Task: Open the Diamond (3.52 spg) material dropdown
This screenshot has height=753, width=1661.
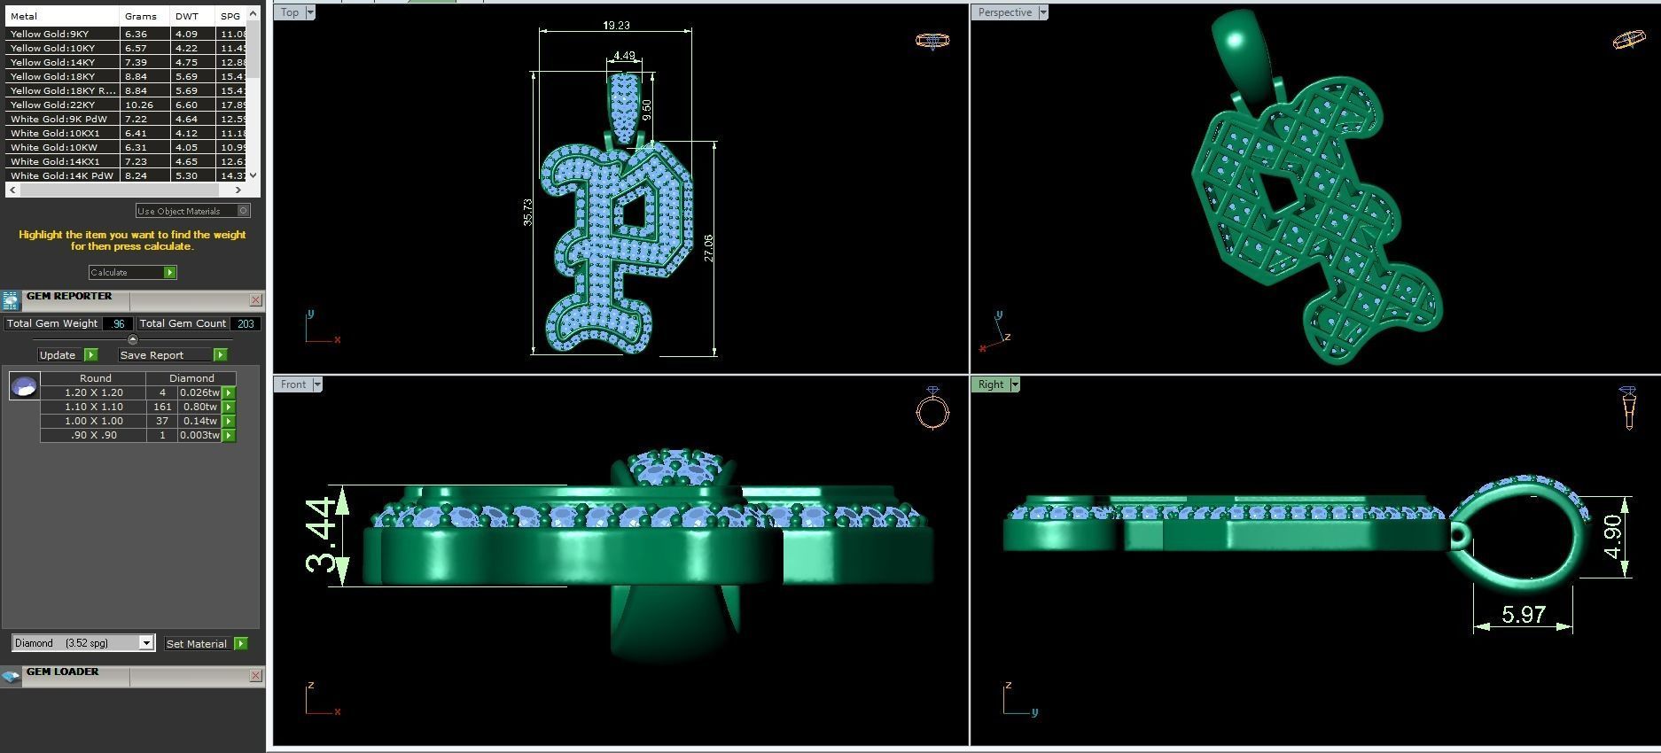Action: click(146, 643)
